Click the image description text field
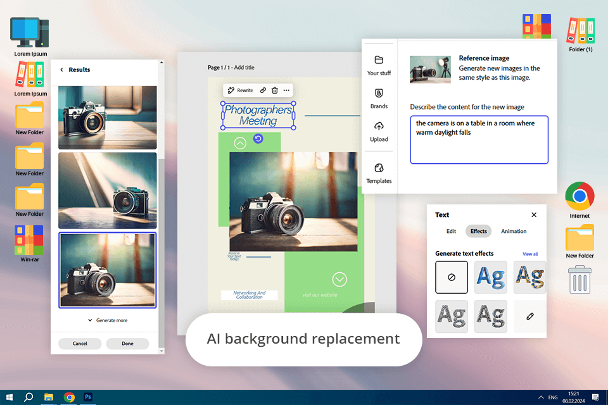Image resolution: width=608 pixels, height=405 pixels. [479, 139]
